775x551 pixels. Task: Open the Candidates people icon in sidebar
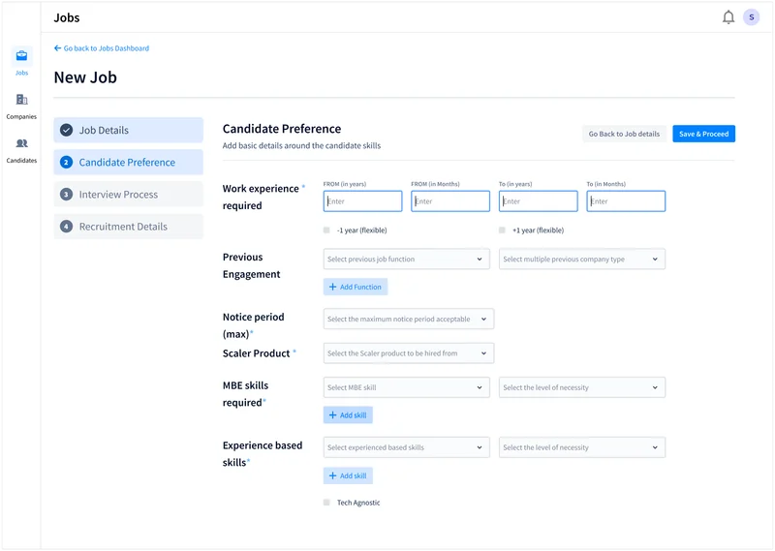click(21, 143)
